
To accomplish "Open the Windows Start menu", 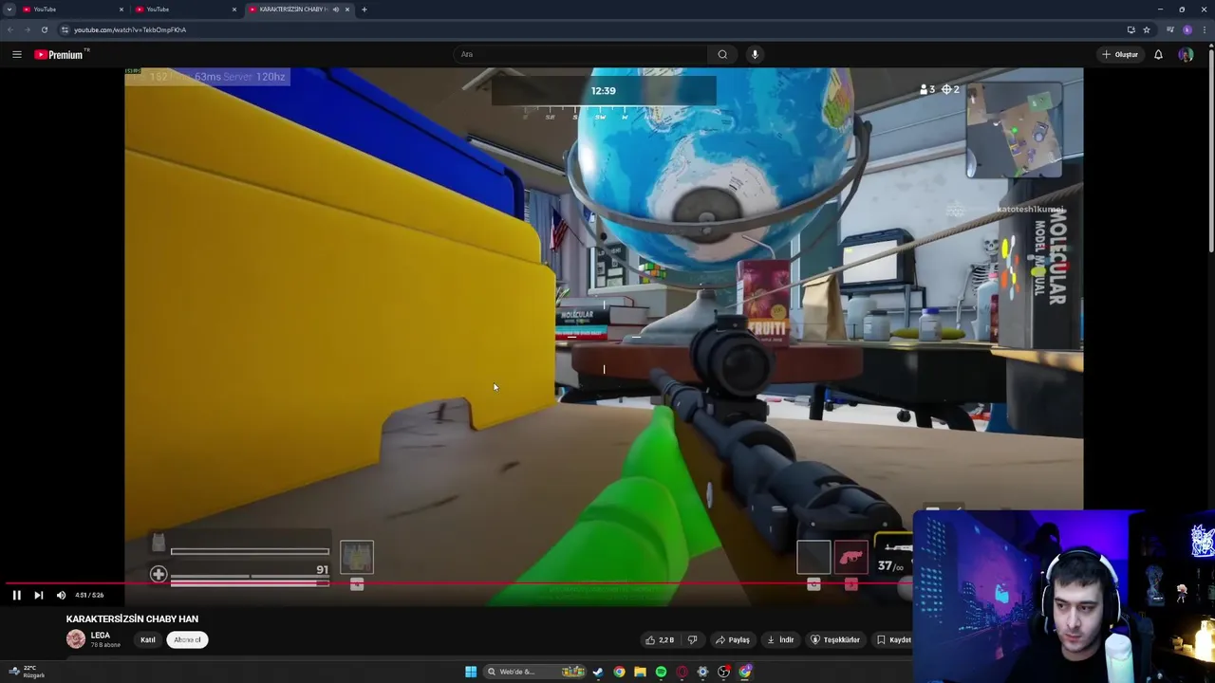I will [471, 672].
